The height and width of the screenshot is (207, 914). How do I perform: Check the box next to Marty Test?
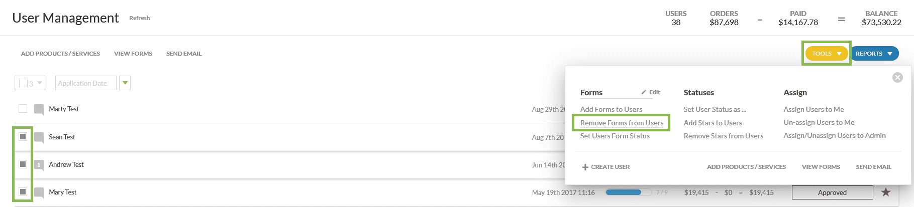[23, 109]
